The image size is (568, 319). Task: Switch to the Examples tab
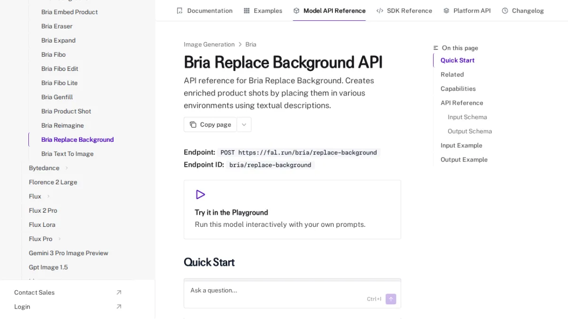pyautogui.click(x=263, y=10)
